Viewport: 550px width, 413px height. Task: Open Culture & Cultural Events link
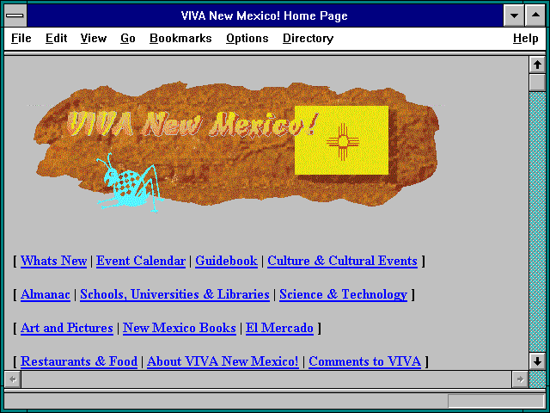[x=342, y=261]
